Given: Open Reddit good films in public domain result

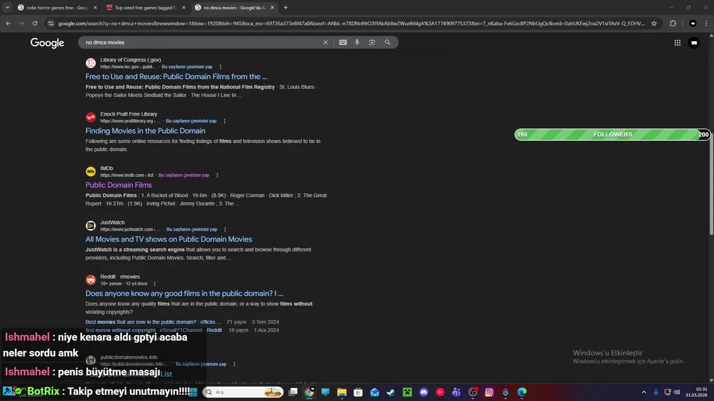Looking at the screenshot, I should click(x=184, y=293).
